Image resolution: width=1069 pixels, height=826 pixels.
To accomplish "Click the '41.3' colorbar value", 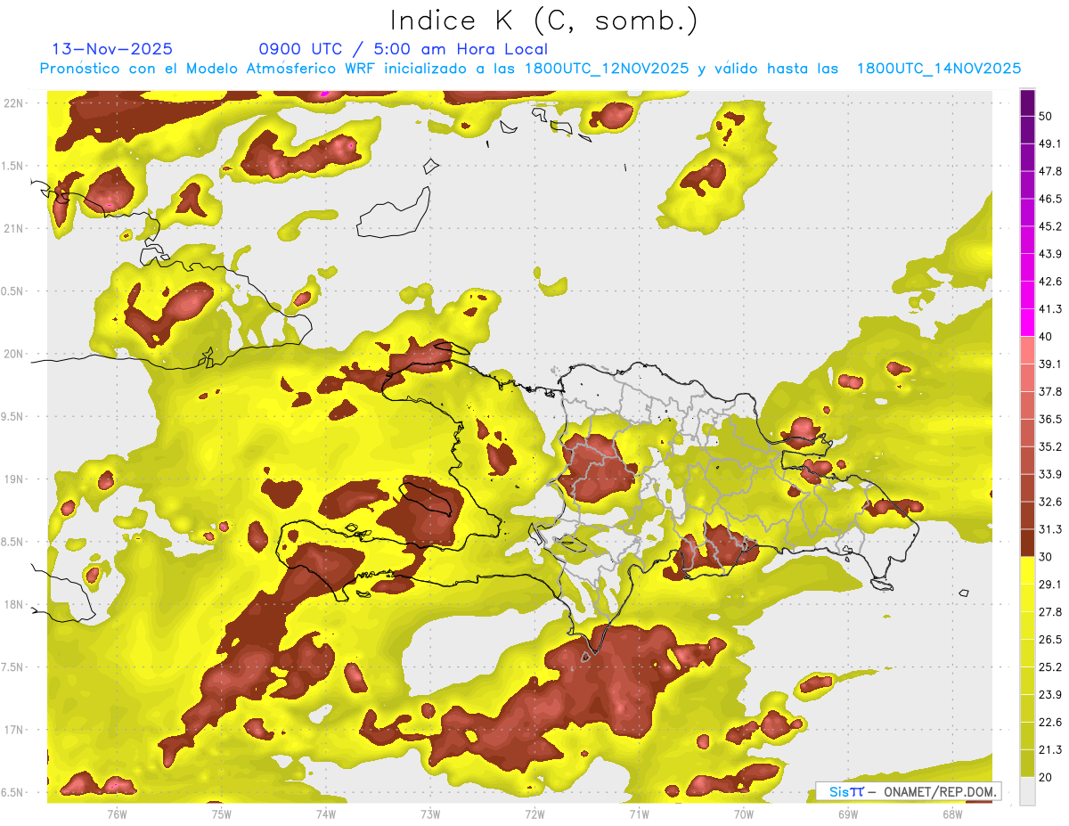I will pos(1050,309).
